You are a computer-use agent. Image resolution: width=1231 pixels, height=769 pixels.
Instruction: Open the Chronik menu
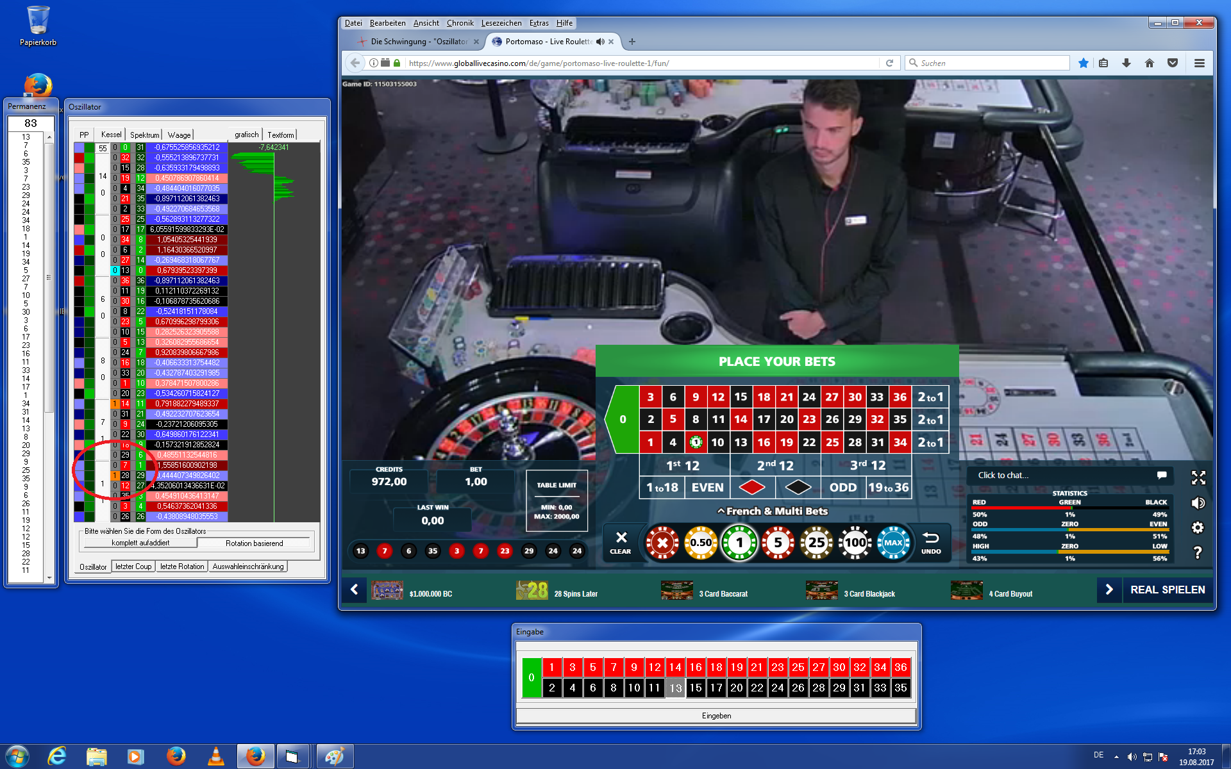pyautogui.click(x=460, y=23)
